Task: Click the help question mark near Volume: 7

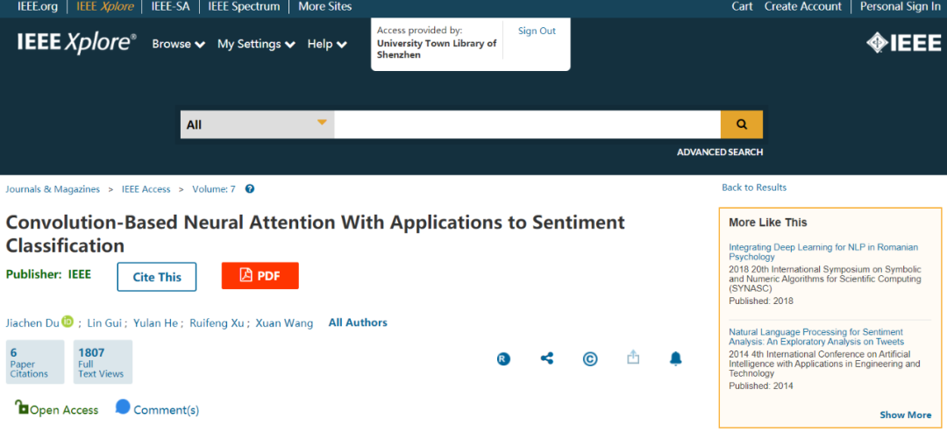Action: pyautogui.click(x=249, y=189)
